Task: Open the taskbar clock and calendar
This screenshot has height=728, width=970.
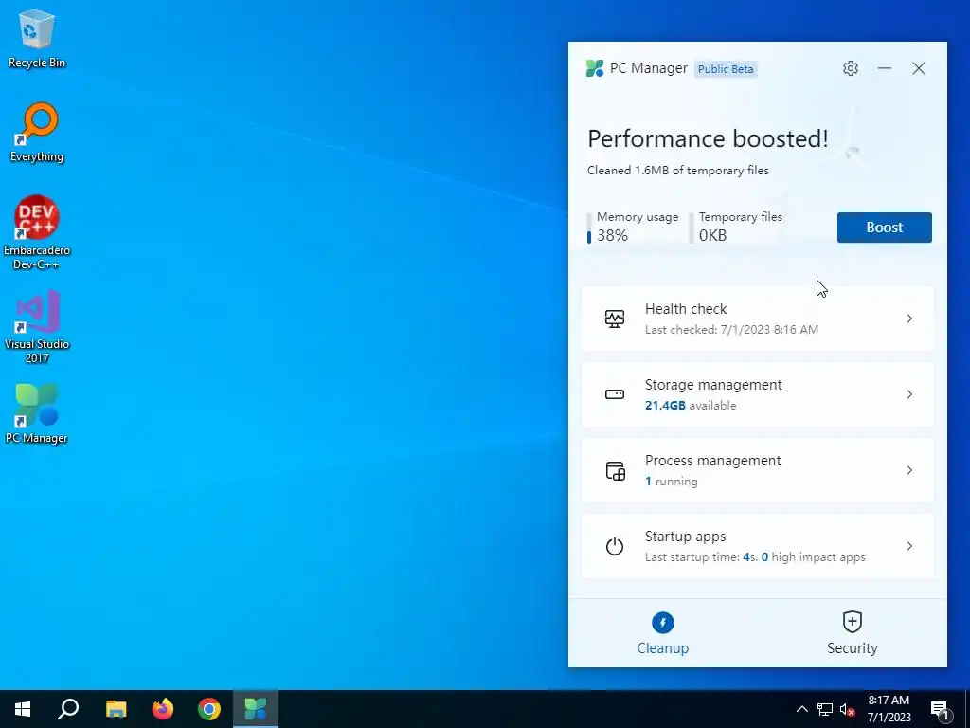Action: 889,709
